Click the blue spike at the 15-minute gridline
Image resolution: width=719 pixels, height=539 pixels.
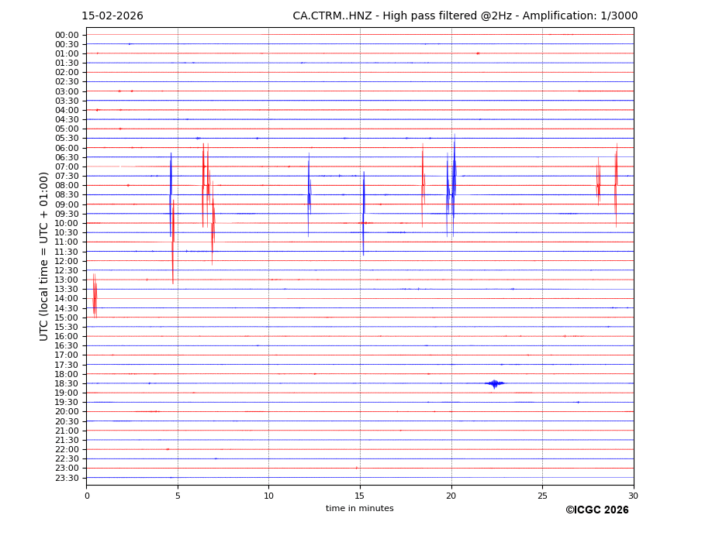pos(364,209)
